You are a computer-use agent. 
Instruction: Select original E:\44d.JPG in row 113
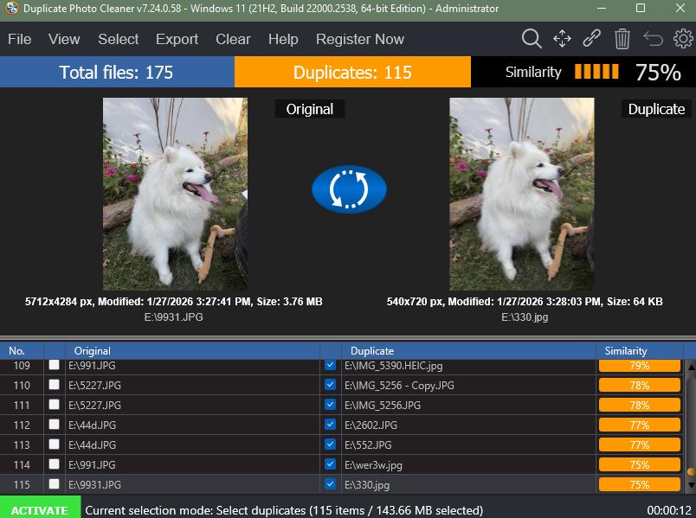coord(92,444)
